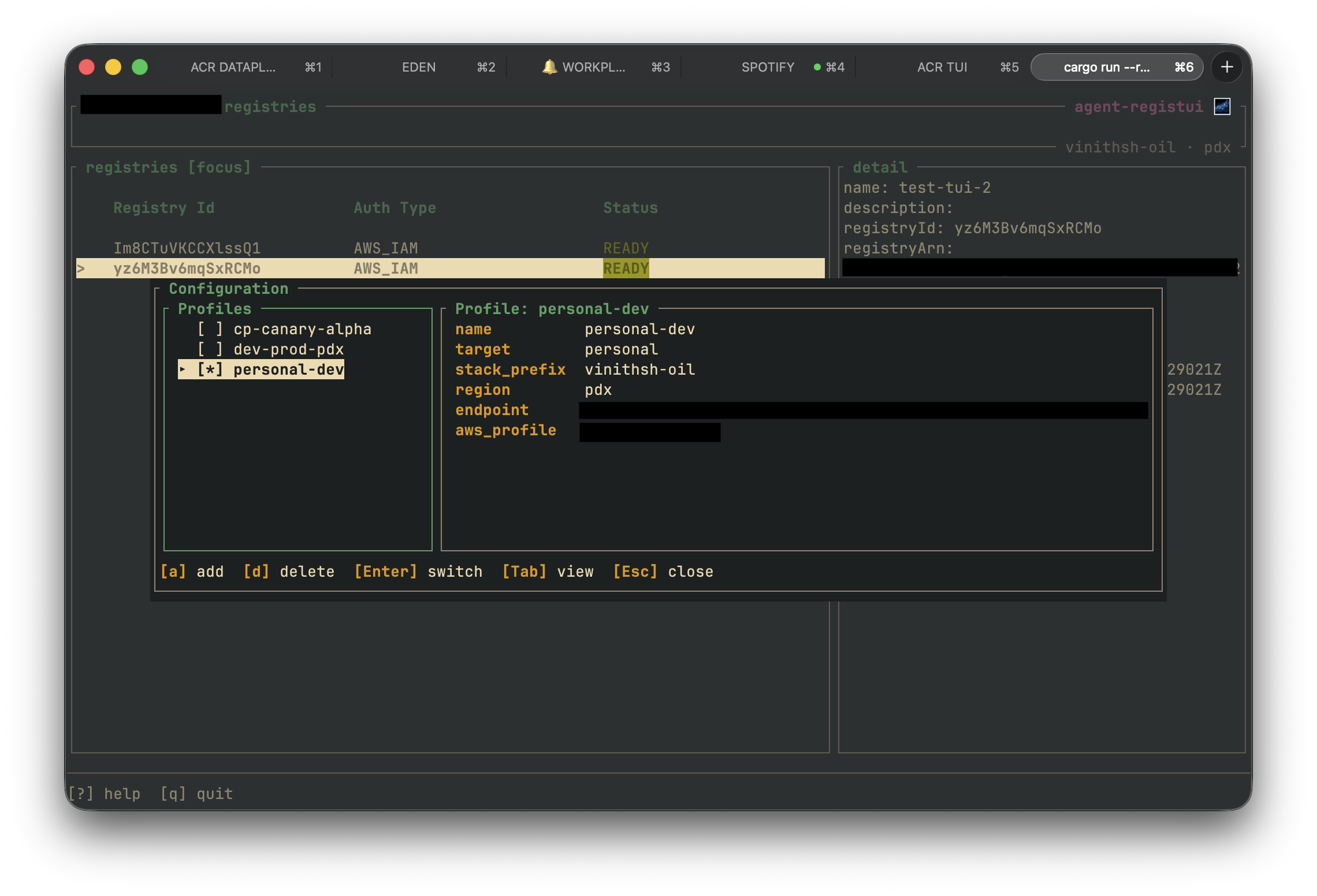Toggle the active personal-dev profile checkbox
1317x896 pixels.
pyautogui.click(x=210, y=369)
